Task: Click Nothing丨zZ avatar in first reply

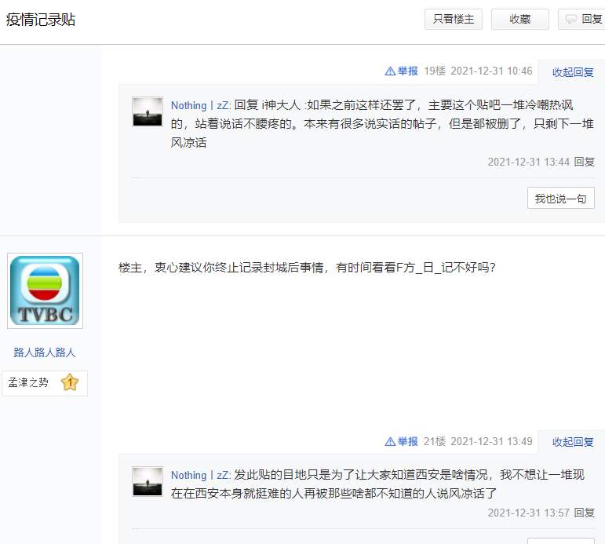Action: [x=148, y=112]
